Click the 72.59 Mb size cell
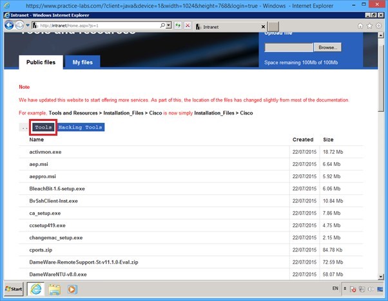The width and height of the screenshot is (388, 301). pos(333,262)
